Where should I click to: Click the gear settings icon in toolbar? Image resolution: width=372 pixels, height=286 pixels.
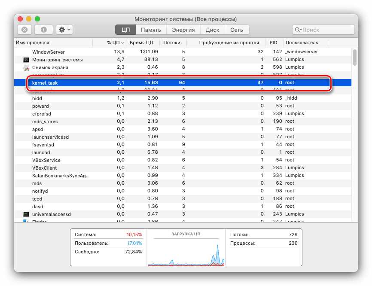(62, 29)
